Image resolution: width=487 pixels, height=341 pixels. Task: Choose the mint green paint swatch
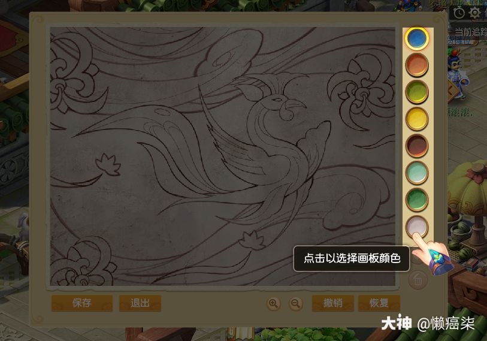tap(417, 173)
